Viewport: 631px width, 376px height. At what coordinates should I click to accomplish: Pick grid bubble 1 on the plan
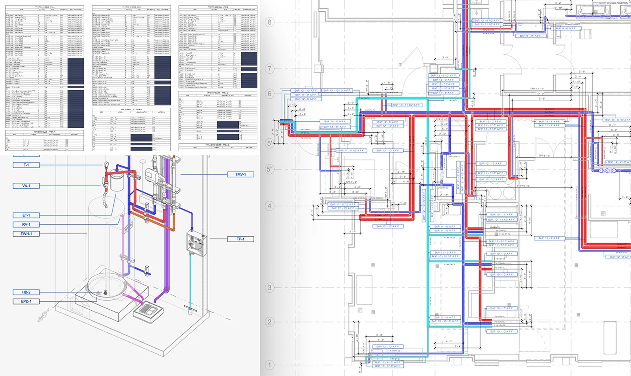pyautogui.click(x=270, y=365)
